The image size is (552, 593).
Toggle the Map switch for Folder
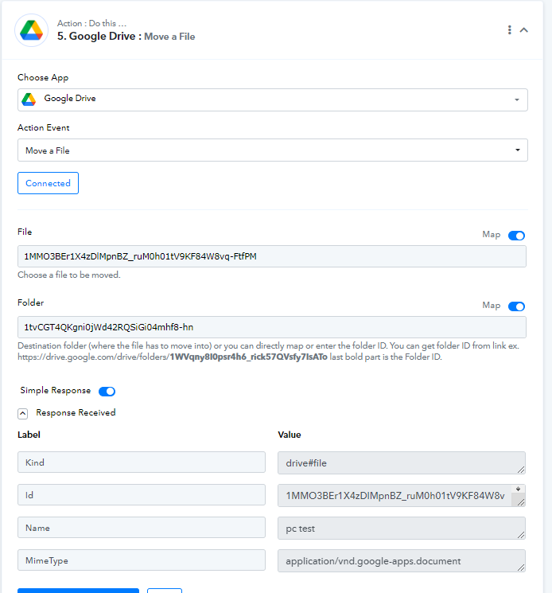pos(517,306)
